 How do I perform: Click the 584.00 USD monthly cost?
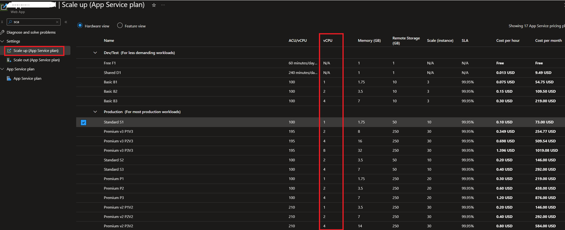tap(545, 226)
